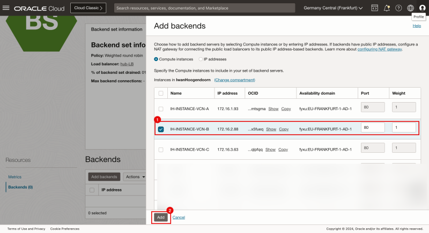Open the help question mark icon
429x233 pixels.
click(x=398, y=8)
